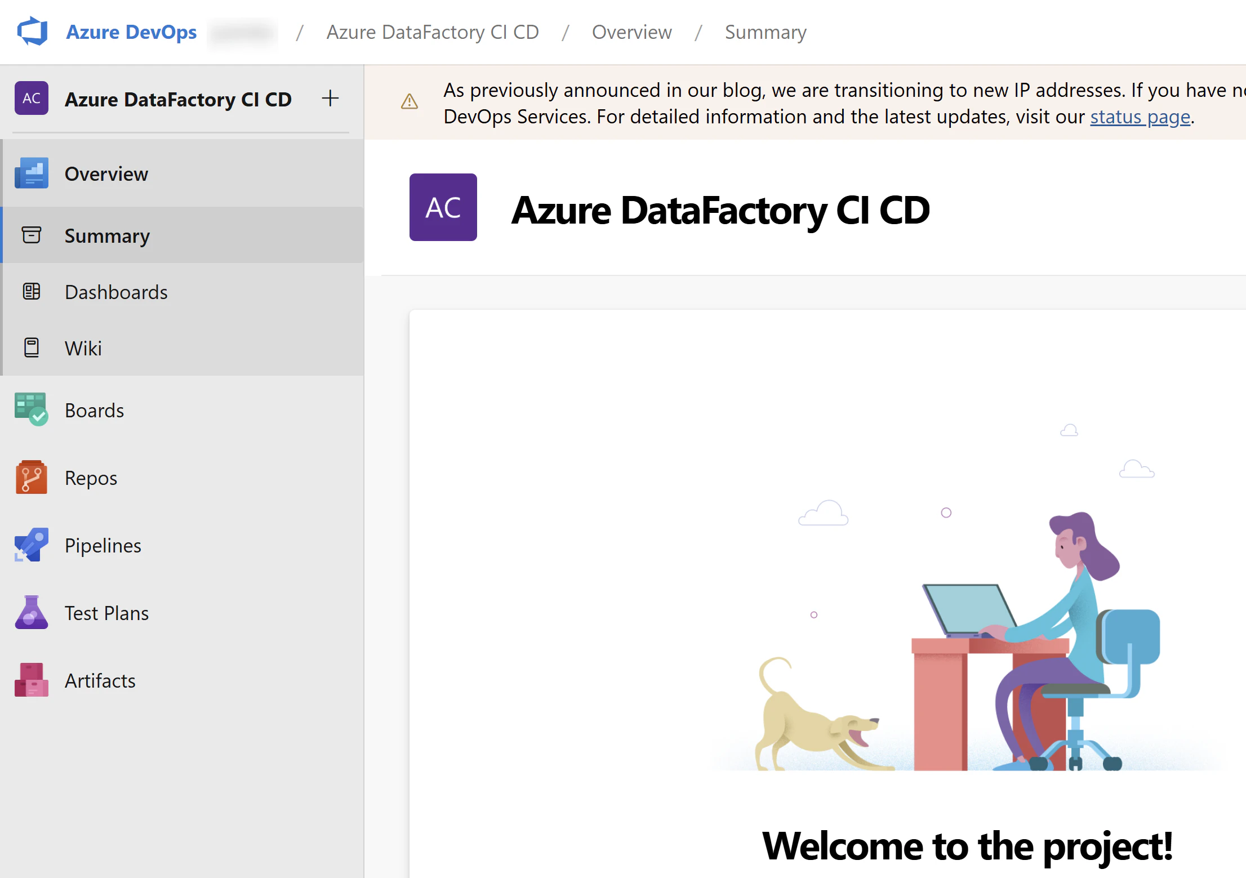Click the Summary archive icon
The image size is (1246, 878).
tap(32, 235)
